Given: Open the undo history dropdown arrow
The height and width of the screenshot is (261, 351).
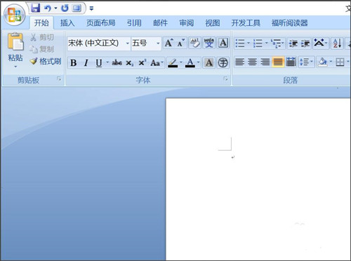Looking at the screenshot, I should pos(55,8).
